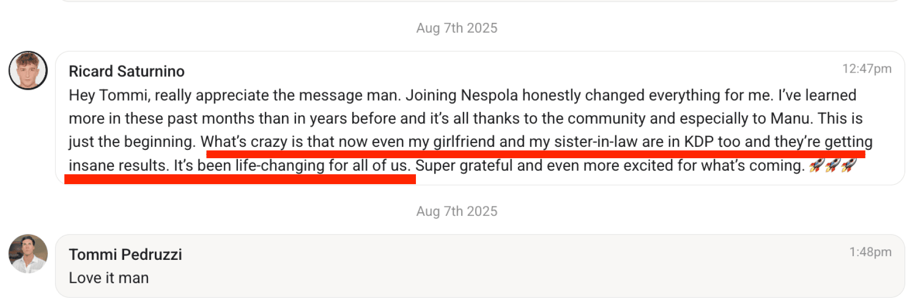Click the date separator above Ricard's message
917x305 pixels.
(x=456, y=28)
